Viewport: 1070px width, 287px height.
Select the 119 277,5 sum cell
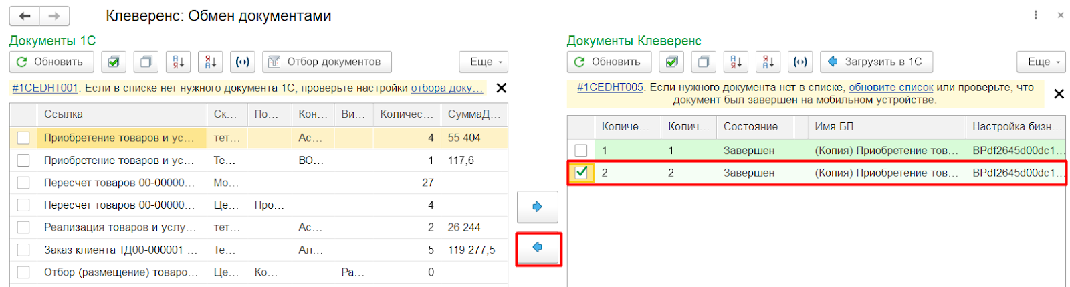[471, 250]
